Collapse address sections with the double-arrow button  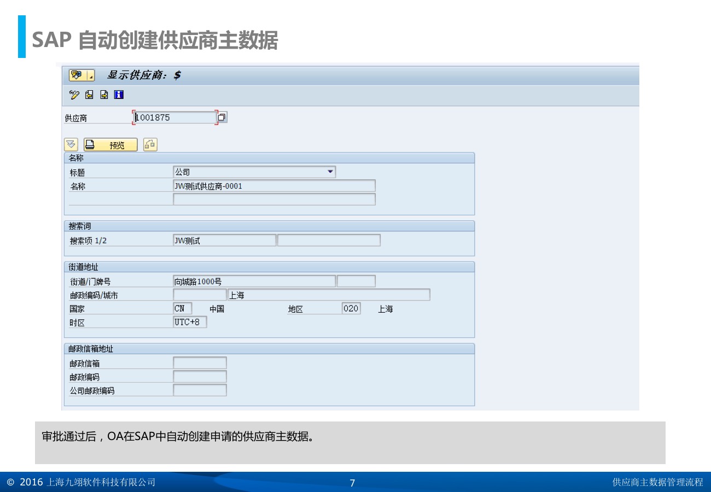(x=71, y=145)
